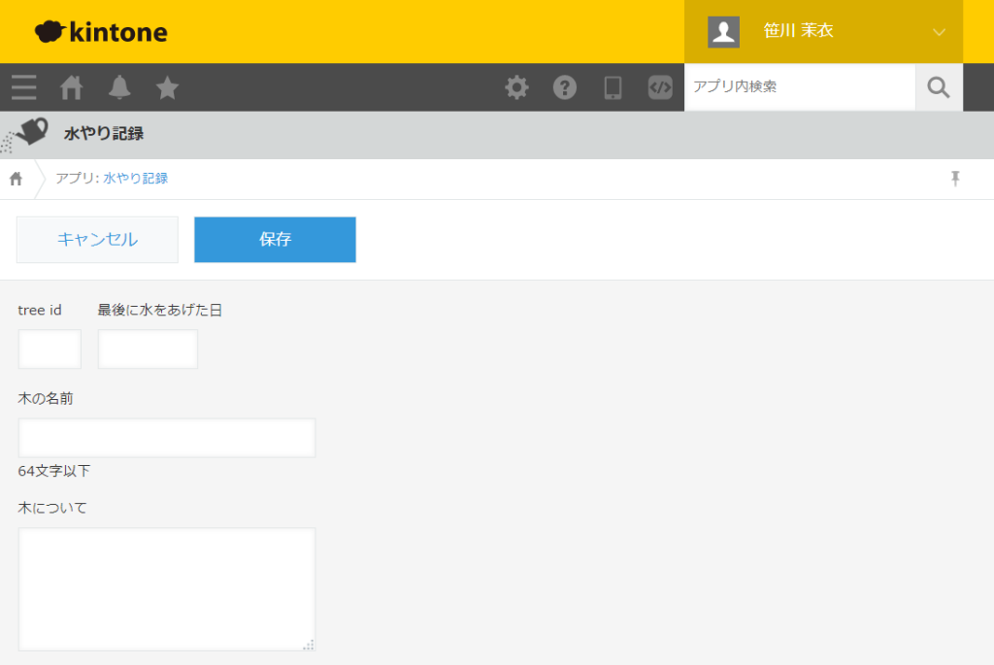Screen dimensions: 994x665
Task: Click the 最後に水をあげた日 label
Action: click(160, 310)
